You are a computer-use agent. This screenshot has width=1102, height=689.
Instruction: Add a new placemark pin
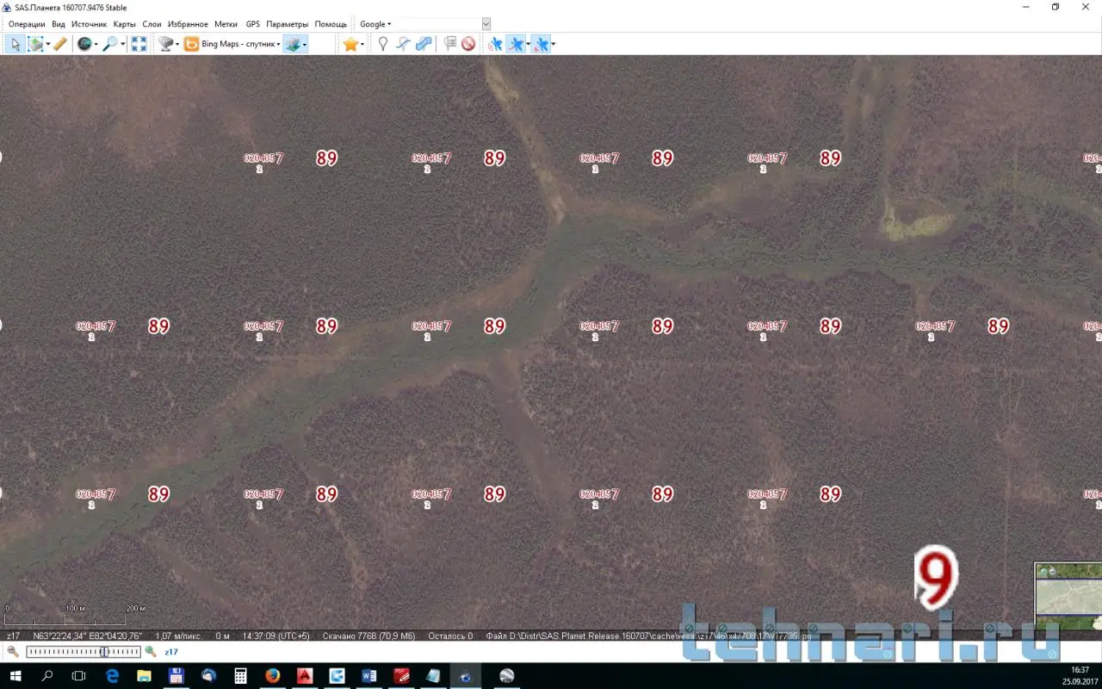pos(383,44)
